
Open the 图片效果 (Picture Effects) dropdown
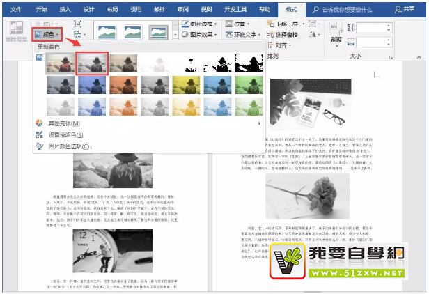click(x=203, y=34)
